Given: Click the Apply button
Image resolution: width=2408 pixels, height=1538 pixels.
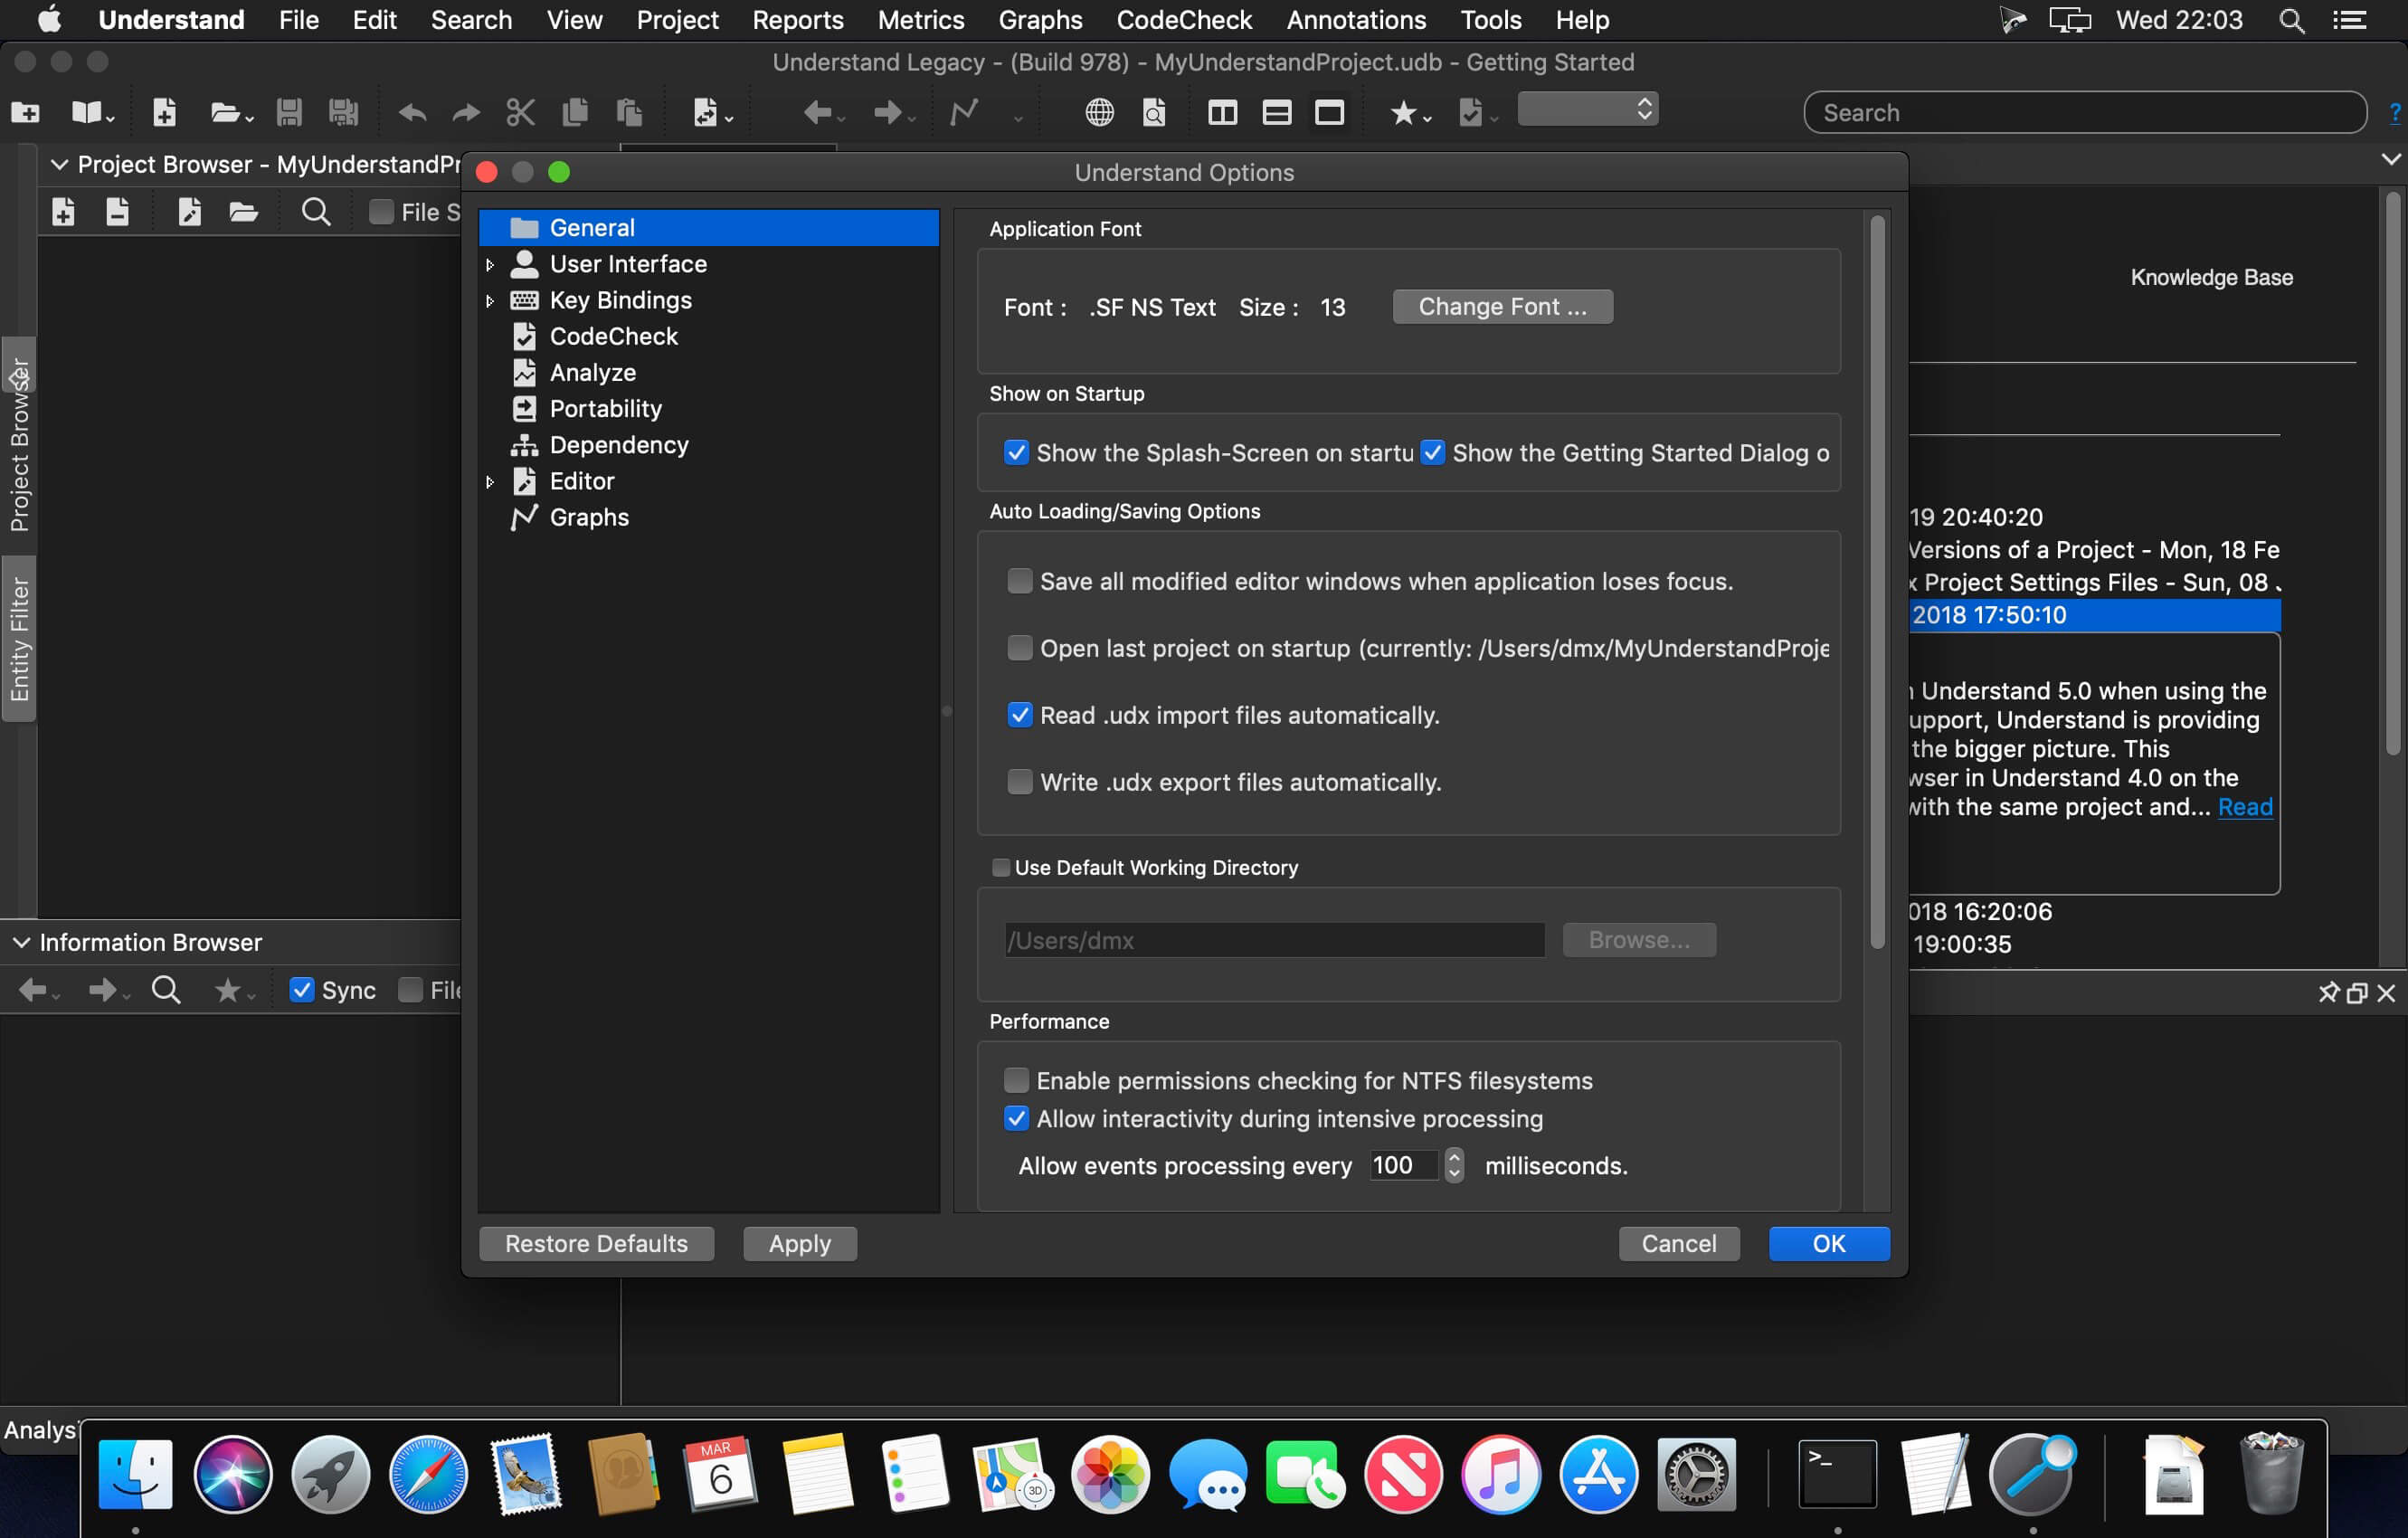Looking at the screenshot, I should tap(799, 1243).
